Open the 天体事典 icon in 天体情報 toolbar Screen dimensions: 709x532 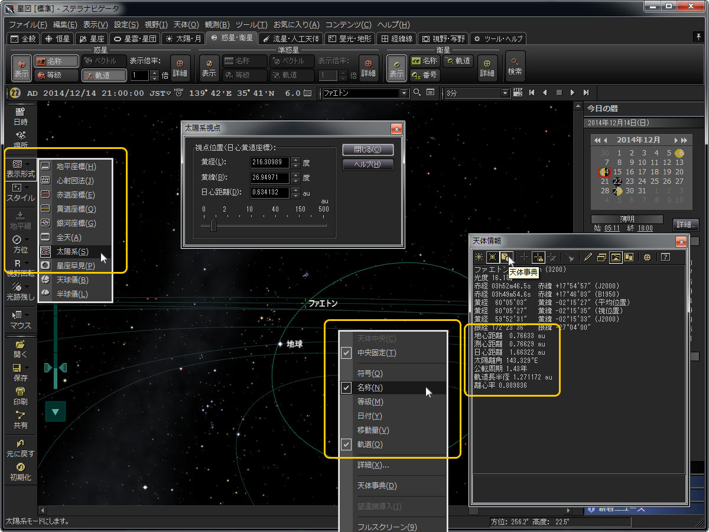506,257
